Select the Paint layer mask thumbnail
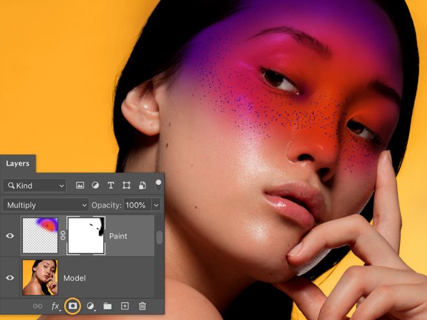This screenshot has height=320, width=427. 85,236
